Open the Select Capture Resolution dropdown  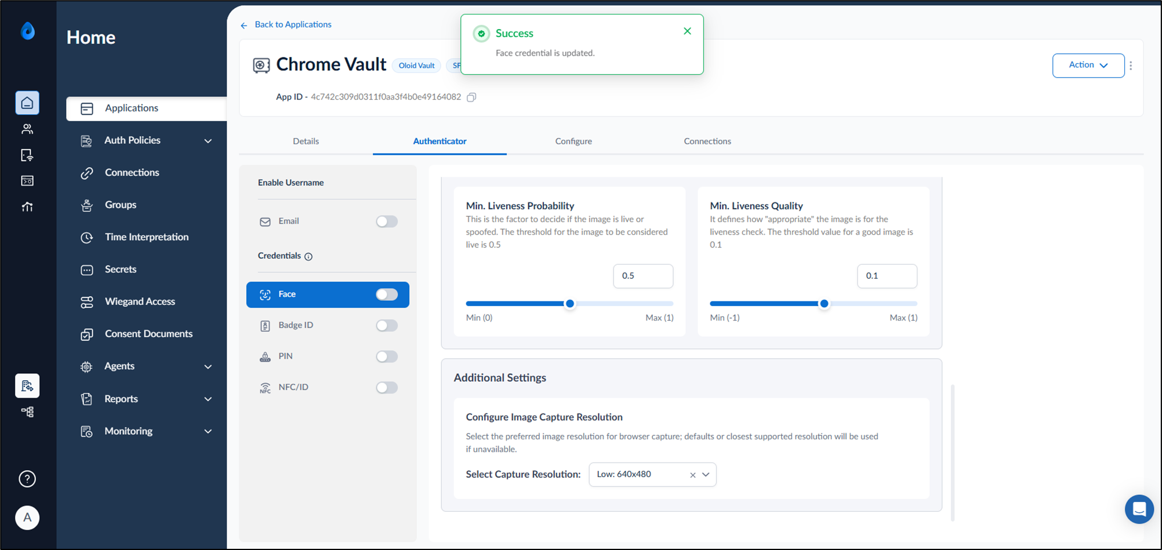(x=652, y=475)
